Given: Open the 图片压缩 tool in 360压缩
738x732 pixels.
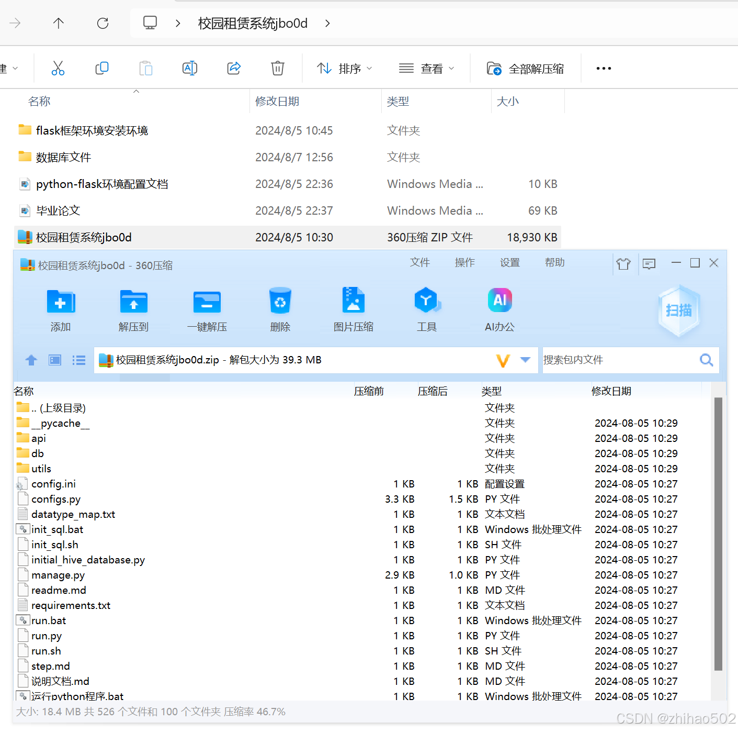Looking at the screenshot, I should click(354, 310).
